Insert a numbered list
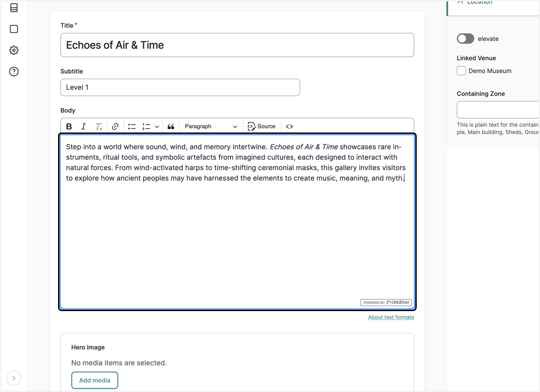The height and width of the screenshot is (392, 540). coord(146,126)
